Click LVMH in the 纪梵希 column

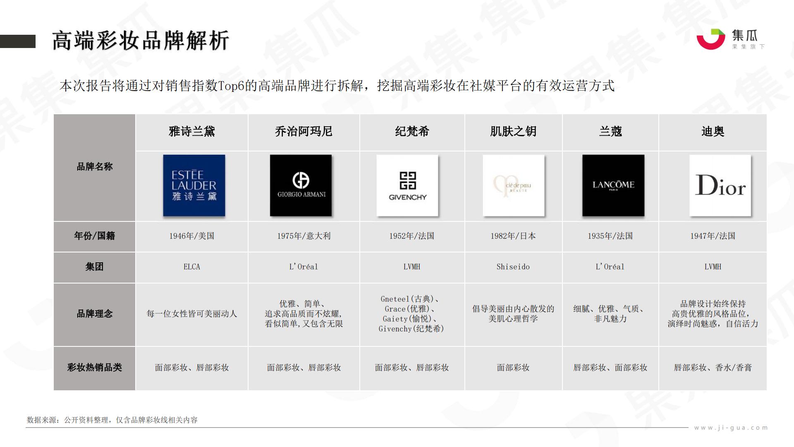412,267
